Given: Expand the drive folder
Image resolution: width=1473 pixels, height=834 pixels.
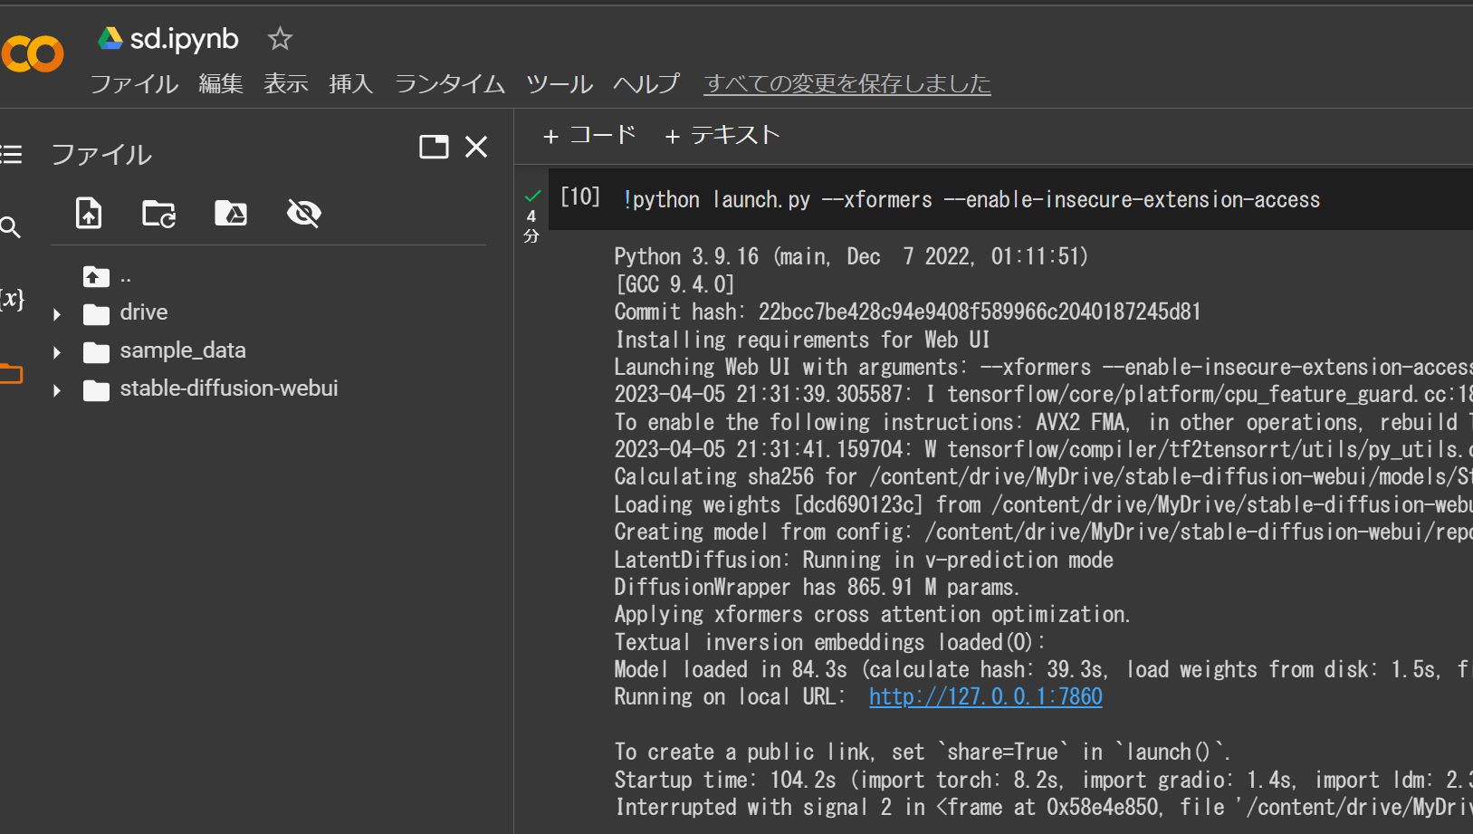Looking at the screenshot, I should click(x=57, y=312).
